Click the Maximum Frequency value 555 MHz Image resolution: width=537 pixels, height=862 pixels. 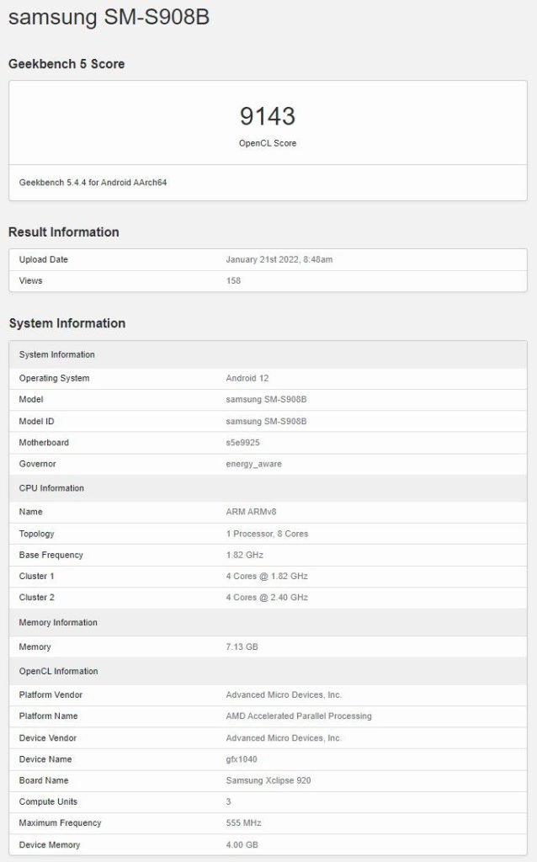pyautogui.click(x=243, y=823)
